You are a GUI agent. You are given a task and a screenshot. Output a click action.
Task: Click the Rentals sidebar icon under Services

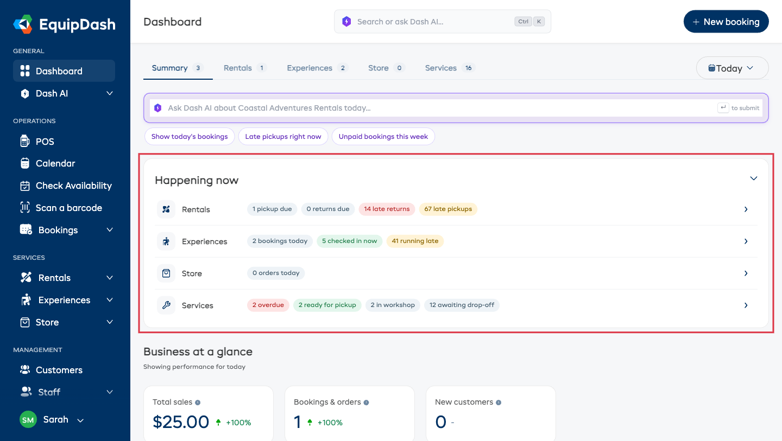(x=26, y=278)
